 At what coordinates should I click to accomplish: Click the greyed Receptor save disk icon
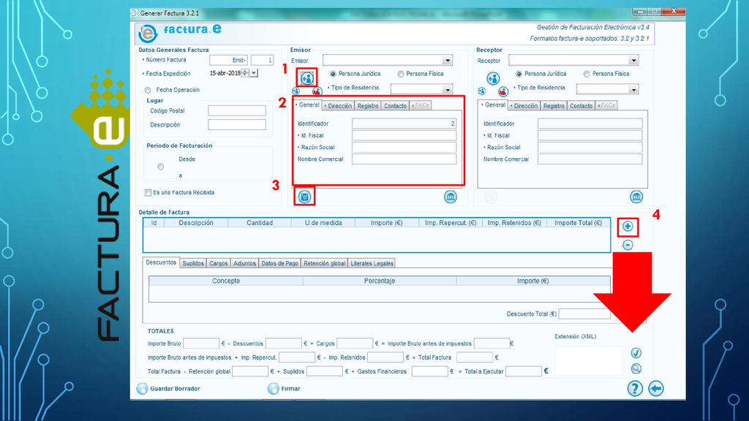[x=490, y=197]
